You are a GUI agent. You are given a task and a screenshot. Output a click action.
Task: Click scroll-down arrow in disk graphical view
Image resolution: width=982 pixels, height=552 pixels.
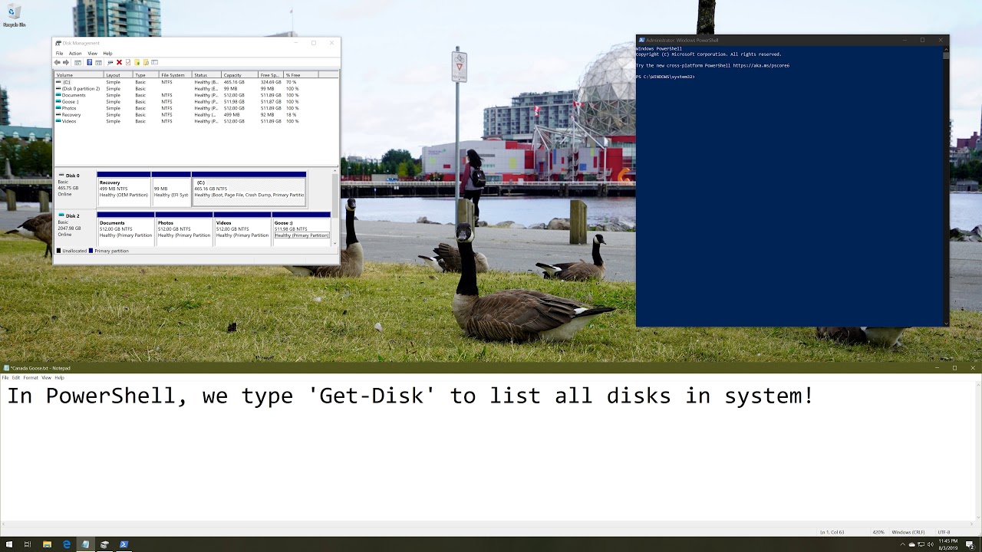[335, 243]
